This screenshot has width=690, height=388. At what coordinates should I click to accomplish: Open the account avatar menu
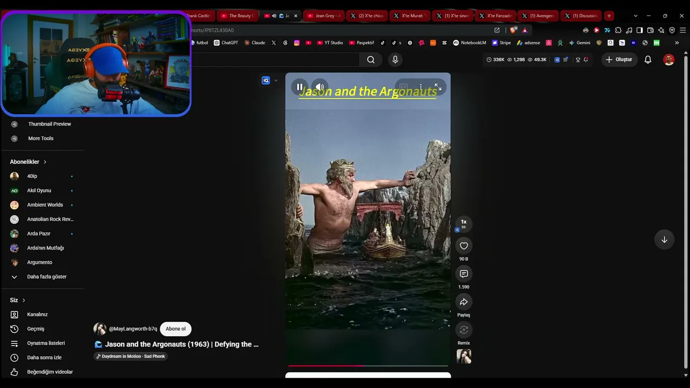click(669, 59)
